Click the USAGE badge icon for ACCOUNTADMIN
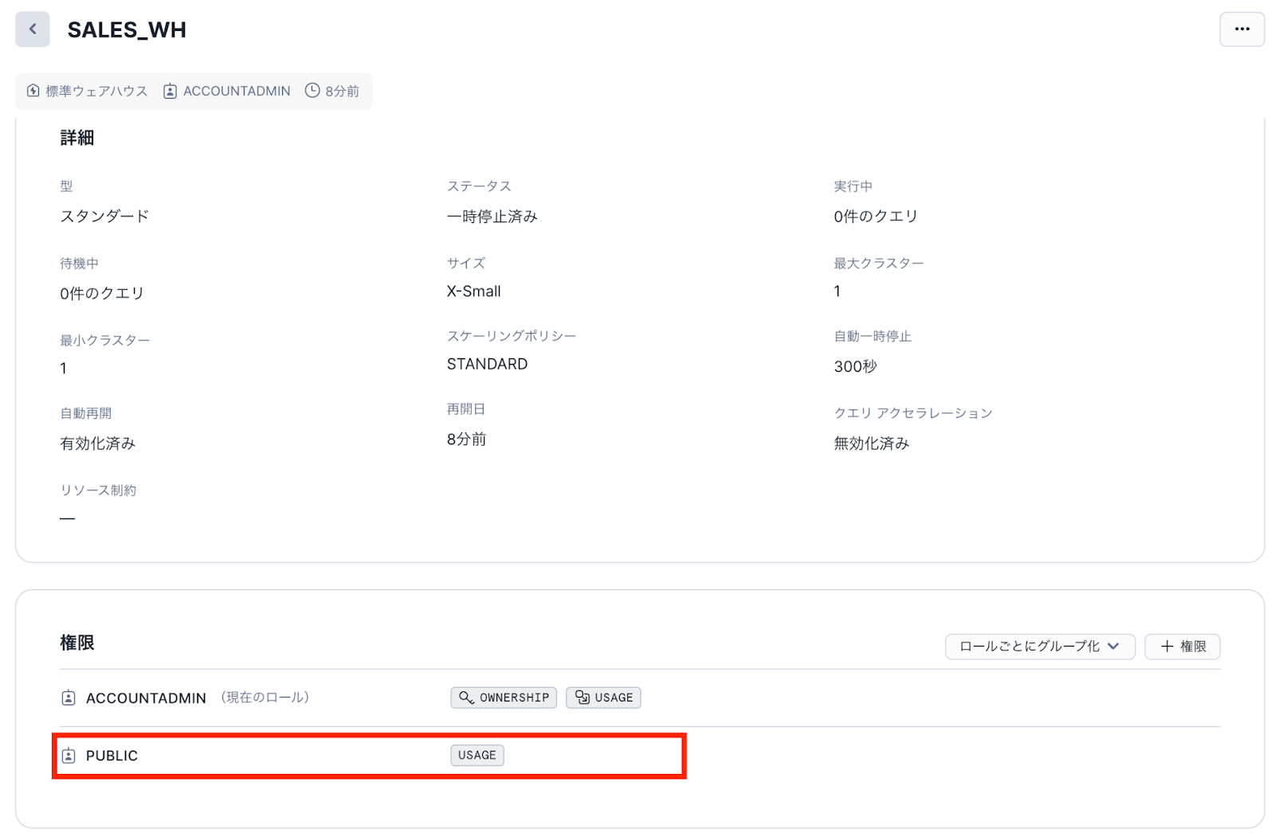 click(583, 697)
